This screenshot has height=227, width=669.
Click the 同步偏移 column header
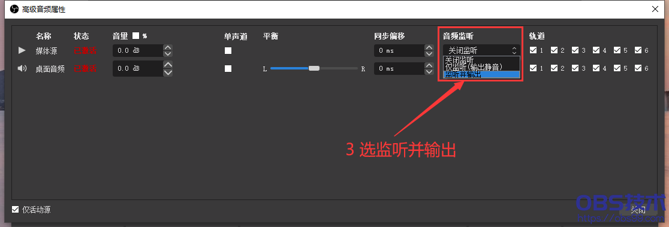pyautogui.click(x=389, y=36)
